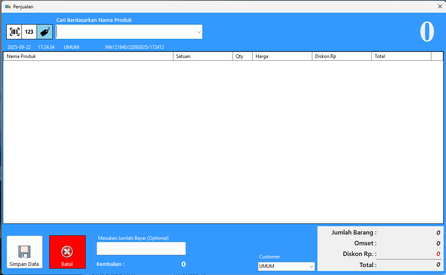This screenshot has height=275, width=446.
Task: Click the Qty column header
Action: coord(242,56)
